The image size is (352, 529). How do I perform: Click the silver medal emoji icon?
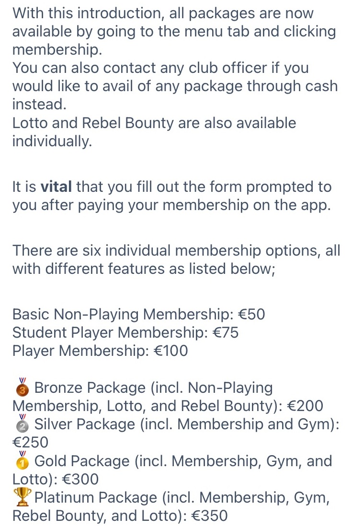(22, 423)
